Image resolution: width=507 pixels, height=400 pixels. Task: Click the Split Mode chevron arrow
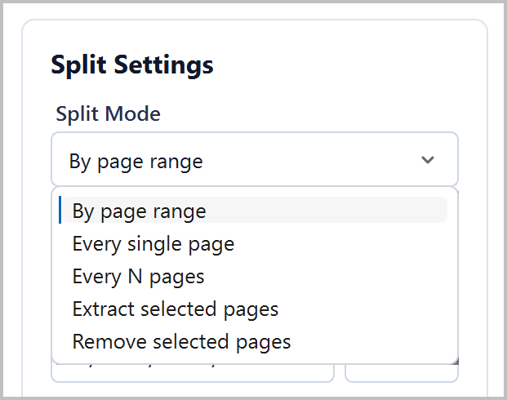[428, 159]
